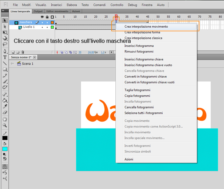Switch to the Azioni panel tab
This screenshot has height=189, width=224.
76,11
